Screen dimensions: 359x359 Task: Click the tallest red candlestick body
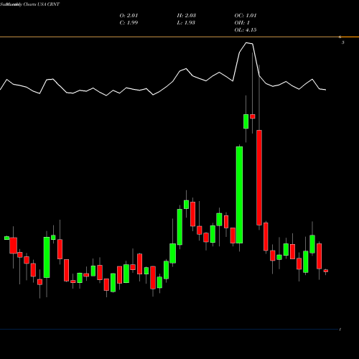tap(259, 177)
